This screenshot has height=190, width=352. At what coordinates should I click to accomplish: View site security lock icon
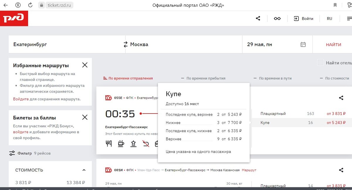point(41,5)
